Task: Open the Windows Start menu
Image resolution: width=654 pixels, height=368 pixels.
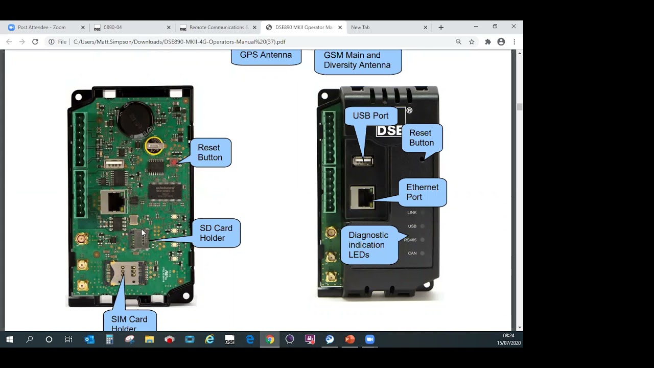Action: tap(10, 339)
